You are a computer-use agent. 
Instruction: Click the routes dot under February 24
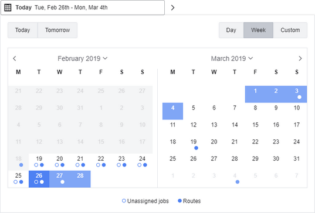[145, 165]
